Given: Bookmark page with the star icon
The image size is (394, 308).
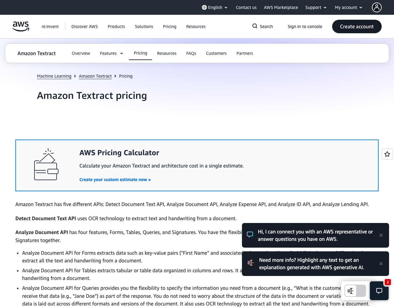Looking at the screenshot, I should pyautogui.click(x=387, y=154).
